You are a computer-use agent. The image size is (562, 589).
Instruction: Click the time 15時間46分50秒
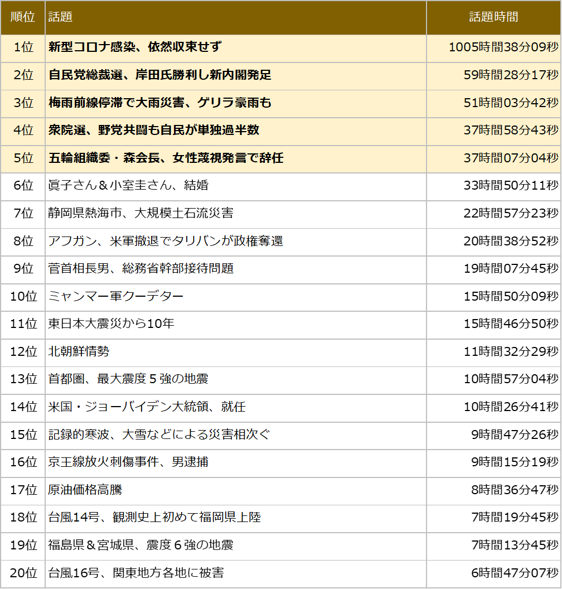click(511, 324)
